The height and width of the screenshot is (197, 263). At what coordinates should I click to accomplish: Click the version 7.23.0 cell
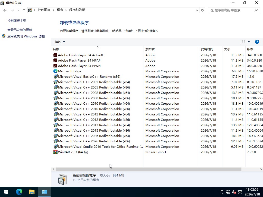[x=251, y=152]
